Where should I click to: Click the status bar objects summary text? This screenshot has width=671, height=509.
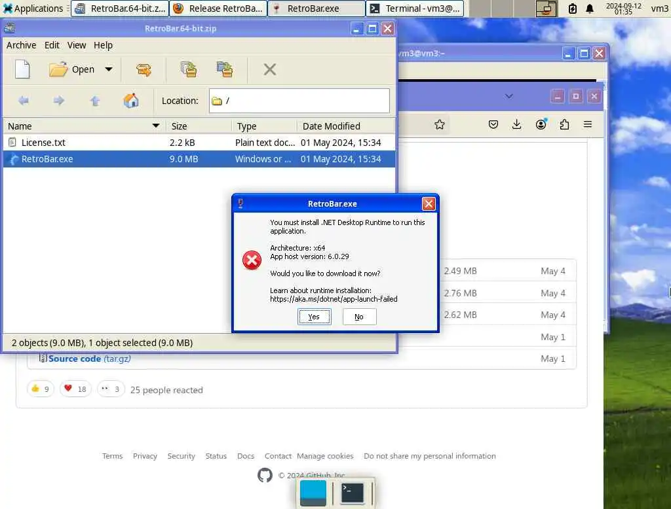(x=102, y=343)
